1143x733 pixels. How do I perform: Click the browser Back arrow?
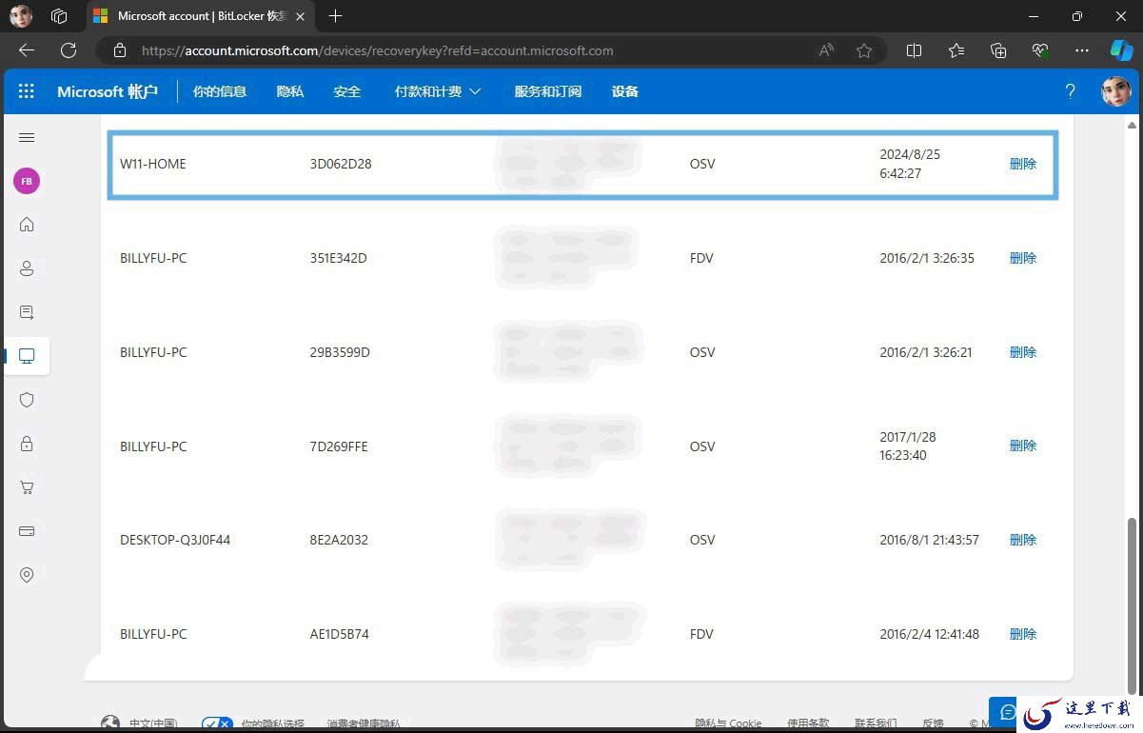coord(27,50)
